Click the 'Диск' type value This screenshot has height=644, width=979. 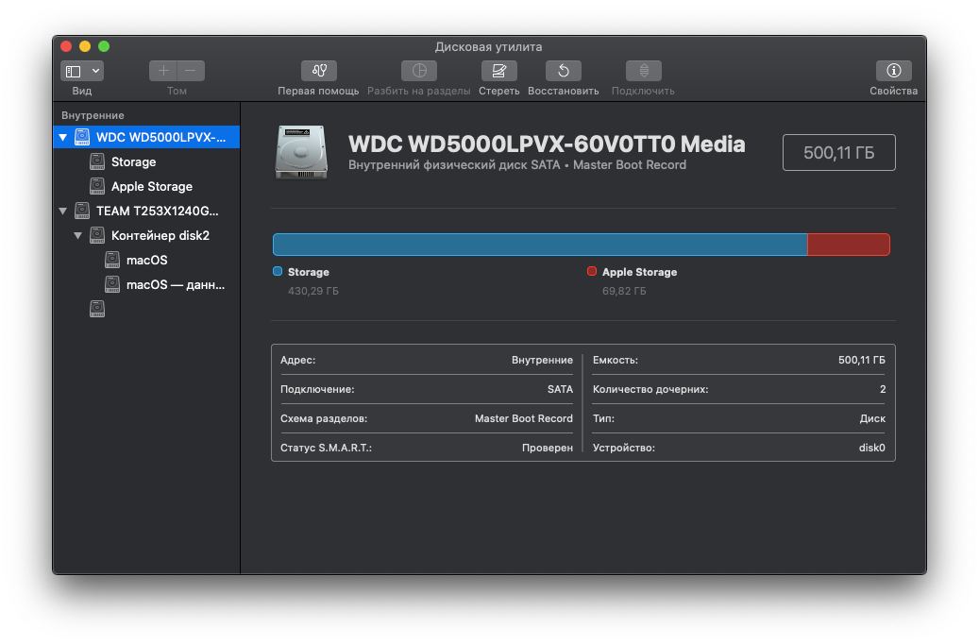pyautogui.click(x=872, y=418)
